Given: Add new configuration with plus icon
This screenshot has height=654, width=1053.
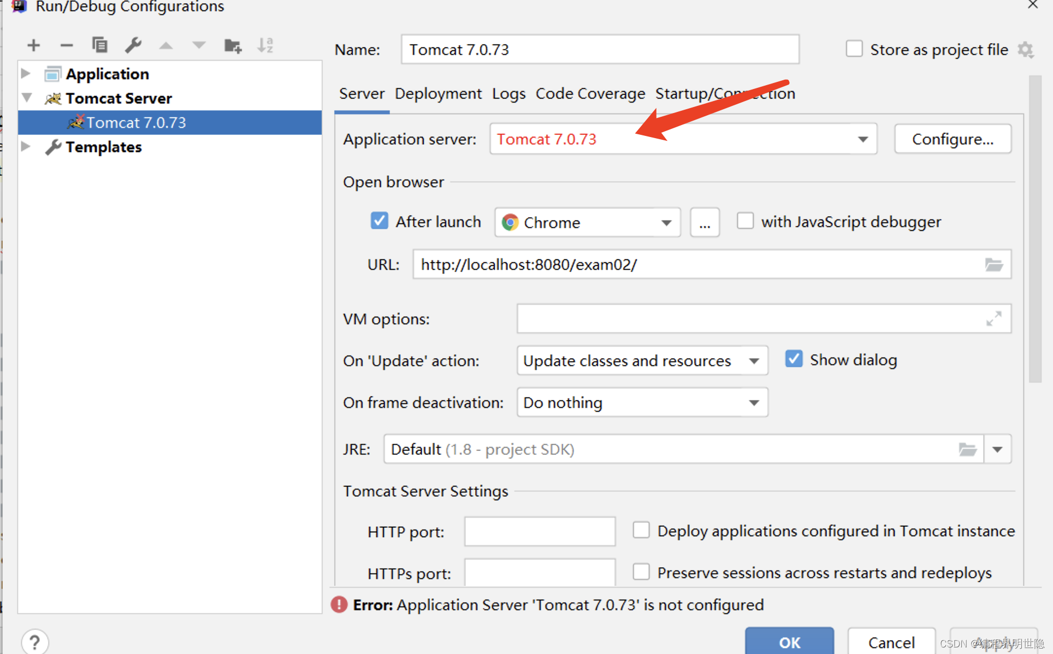Looking at the screenshot, I should [x=33, y=45].
